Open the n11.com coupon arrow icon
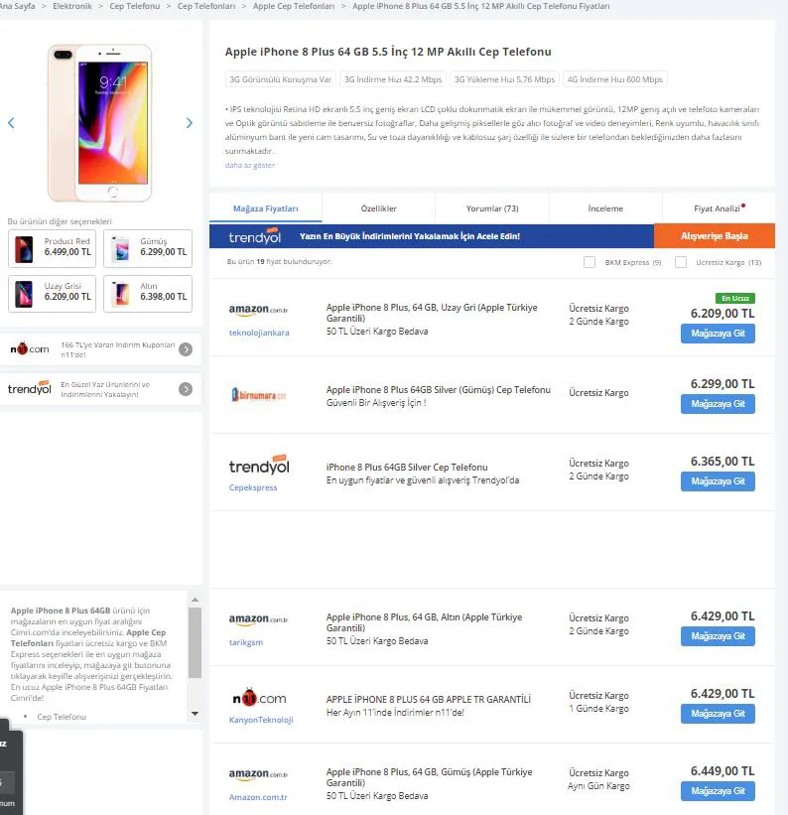This screenshot has width=788, height=815. (186, 349)
